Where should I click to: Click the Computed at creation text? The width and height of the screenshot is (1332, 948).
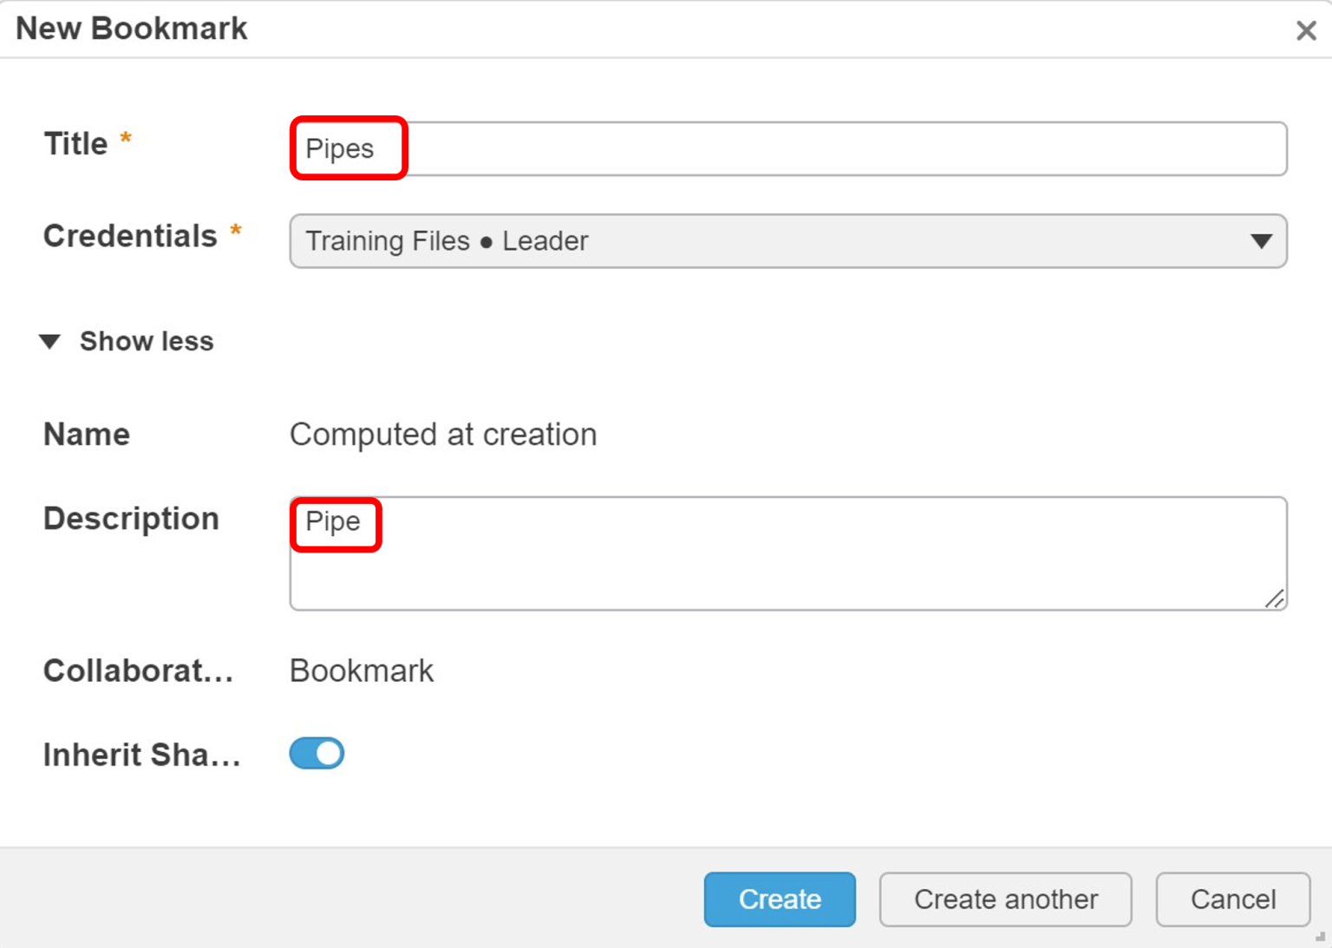coord(443,435)
